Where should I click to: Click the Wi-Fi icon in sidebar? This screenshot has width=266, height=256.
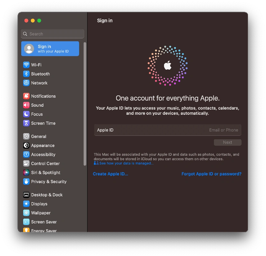click(x=26, y=65)
